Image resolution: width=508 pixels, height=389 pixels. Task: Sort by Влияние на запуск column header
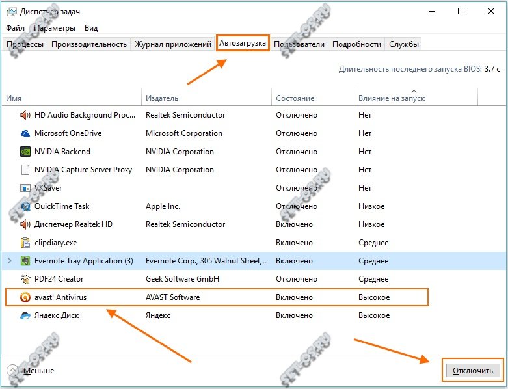[416, 98]
